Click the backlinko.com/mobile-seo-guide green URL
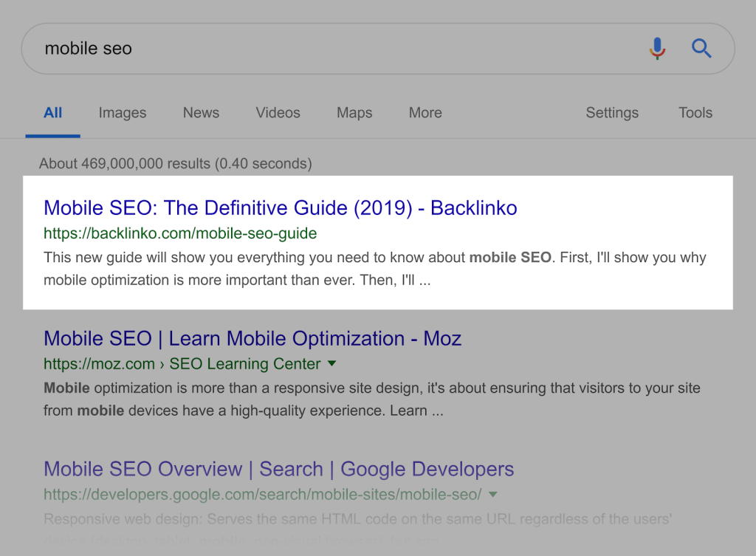756x556 pixels. click(180, 234)
